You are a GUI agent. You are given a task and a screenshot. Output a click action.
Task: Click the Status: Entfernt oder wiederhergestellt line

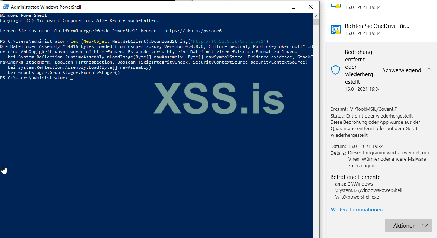click(x=371, y=116)
